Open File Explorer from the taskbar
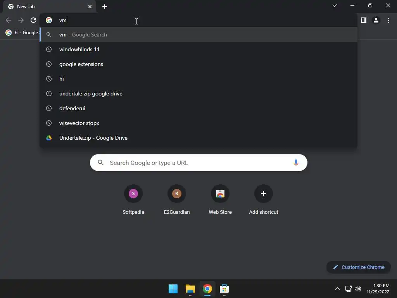The height and width of the screenshot is (298, 397). point(190,289)
